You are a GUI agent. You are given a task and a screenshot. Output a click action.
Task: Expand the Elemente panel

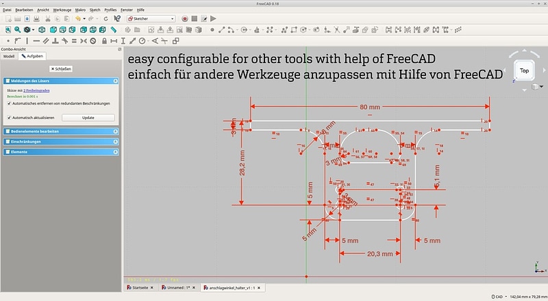pyautogui.click(x=115, y=152)
